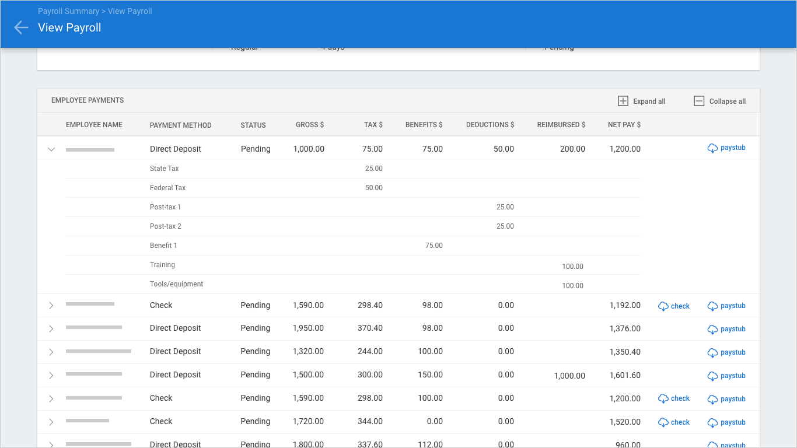The width and height of the screenshot is (797, 448).
Task: Click the 1,000.00 reimbursed amount
Action: coord(569,376)
